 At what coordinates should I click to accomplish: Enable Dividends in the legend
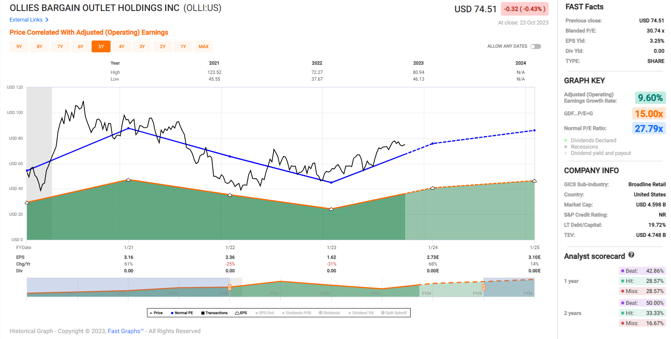coord(330,313)
